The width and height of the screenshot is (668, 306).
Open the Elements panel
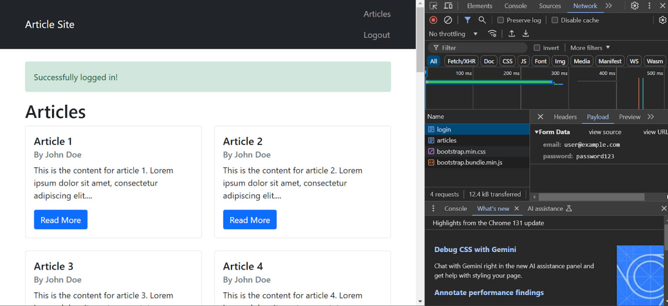tap(479, 6)
